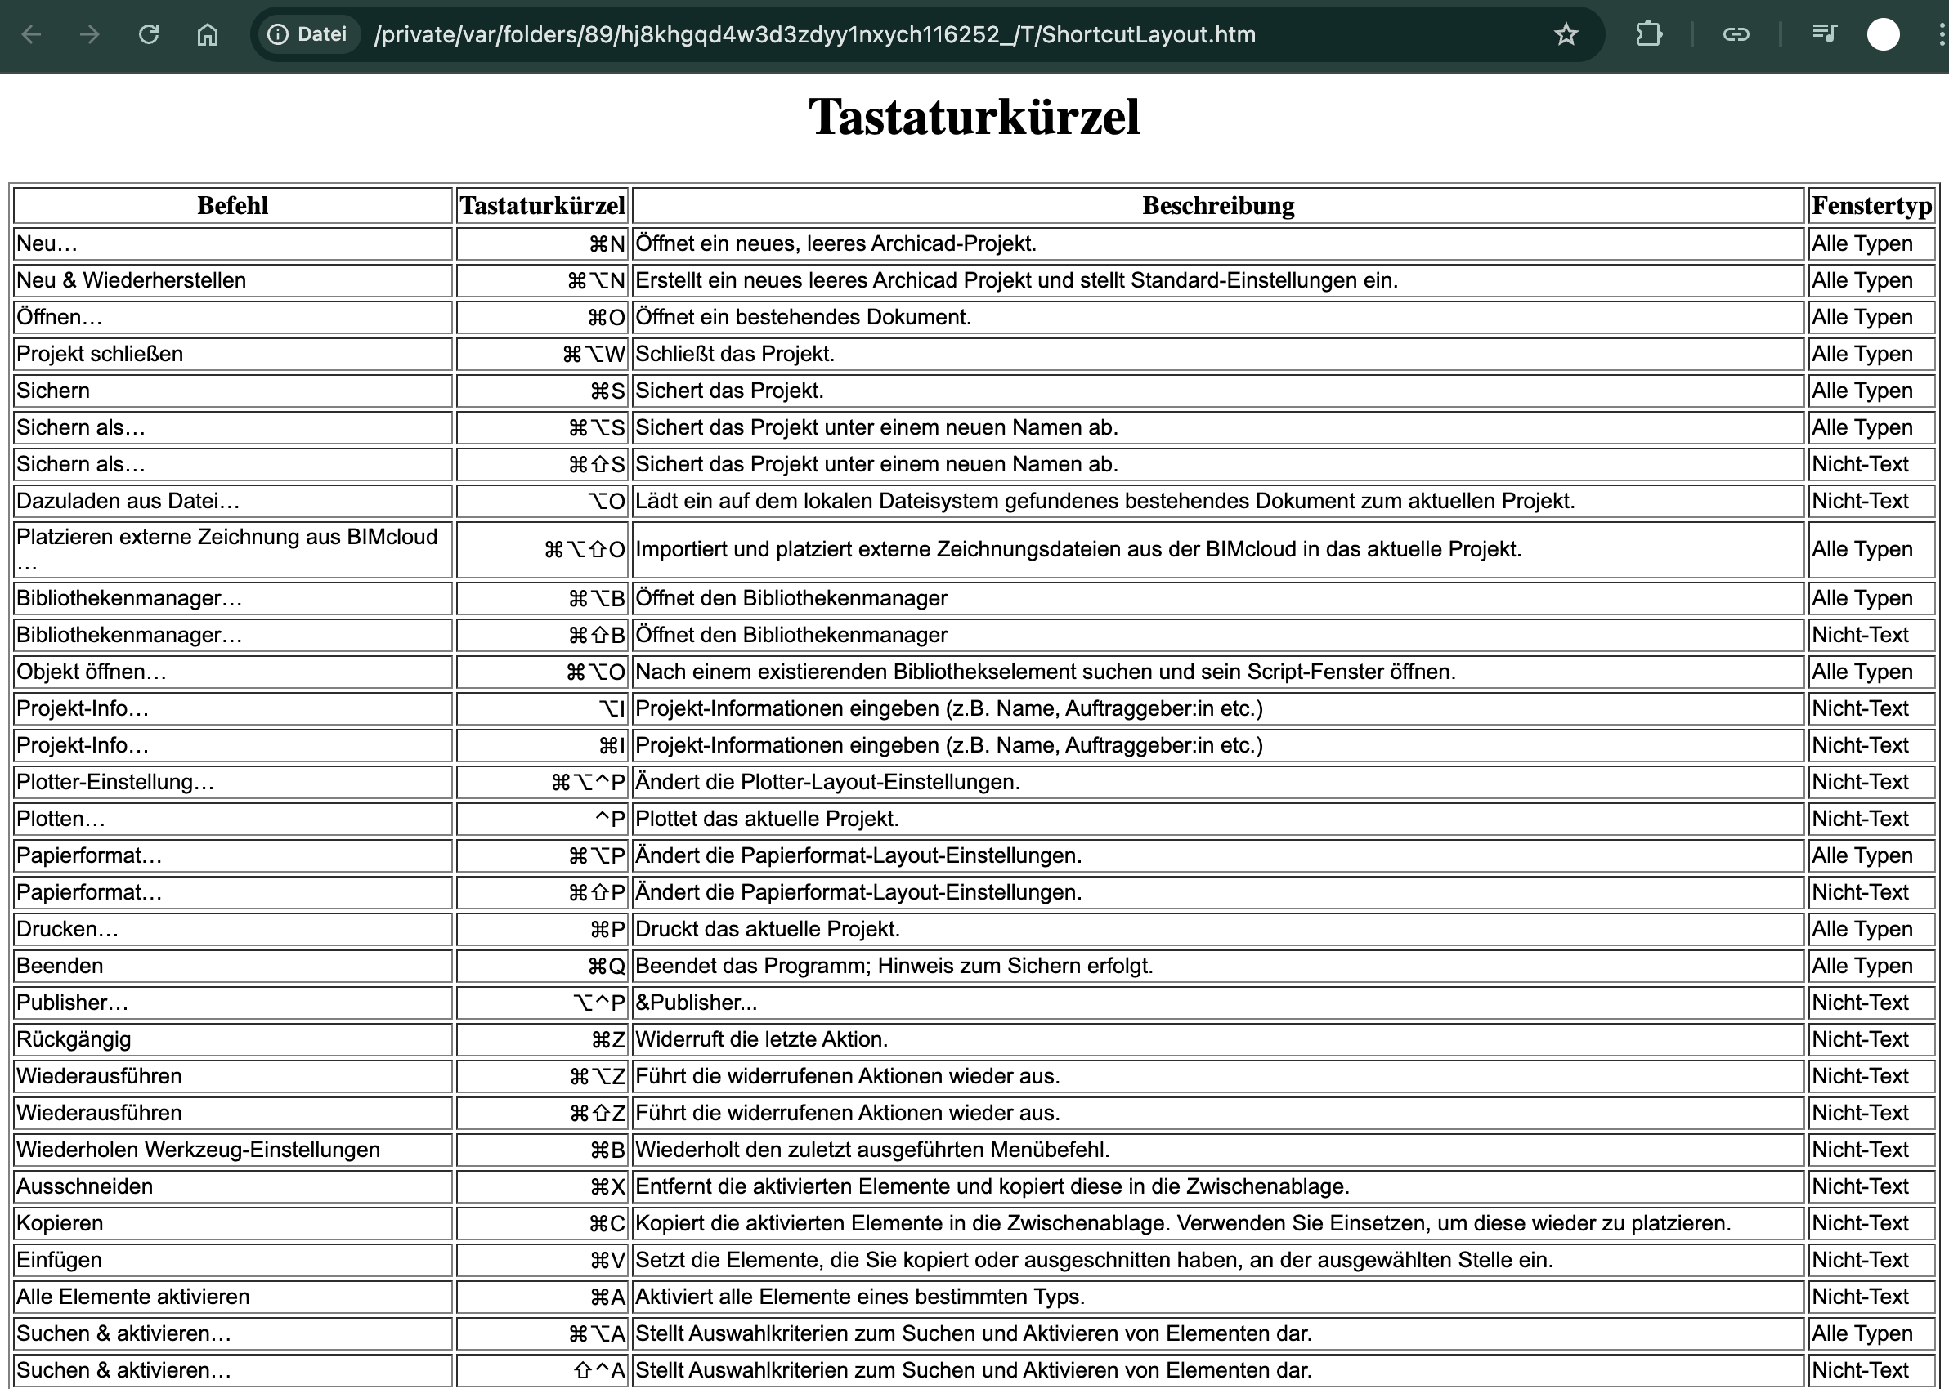Click Dazuladen aus Datei… cell

pyautogui.click(x=233, y=501)
